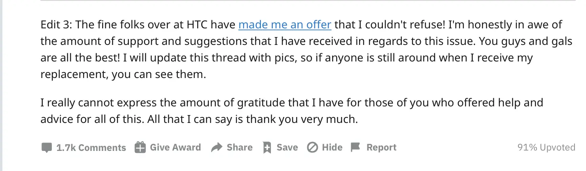
Task: Click the flag report icon
Action: pos(356,147)
